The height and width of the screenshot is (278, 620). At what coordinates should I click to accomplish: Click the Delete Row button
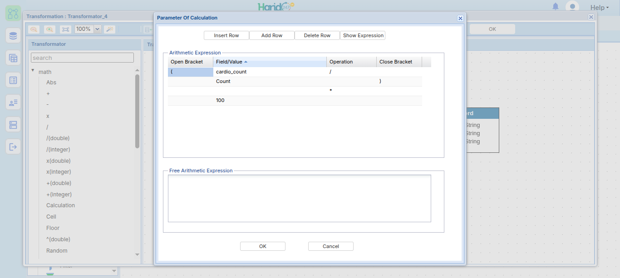tap(317, 35)
